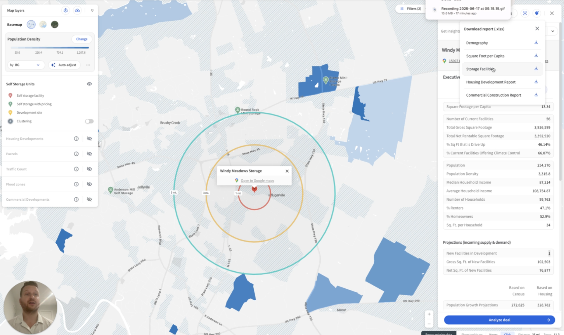
Task: Select the dark basemap swatch
Action: pos(55,25)
